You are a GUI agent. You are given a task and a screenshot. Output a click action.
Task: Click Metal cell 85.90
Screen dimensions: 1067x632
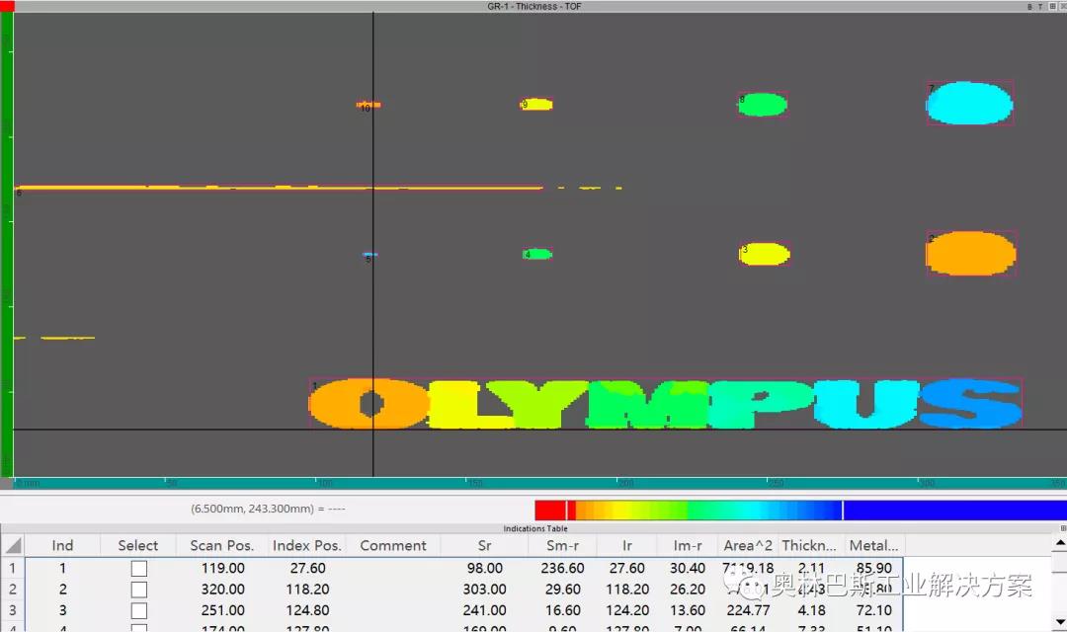tap(873, 568)
